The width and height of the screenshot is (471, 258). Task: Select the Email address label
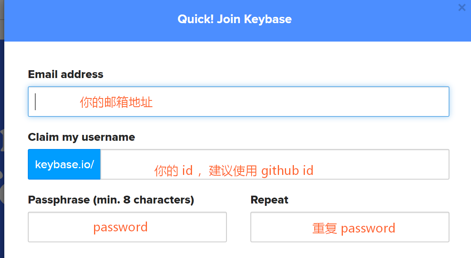pos(65,74)
